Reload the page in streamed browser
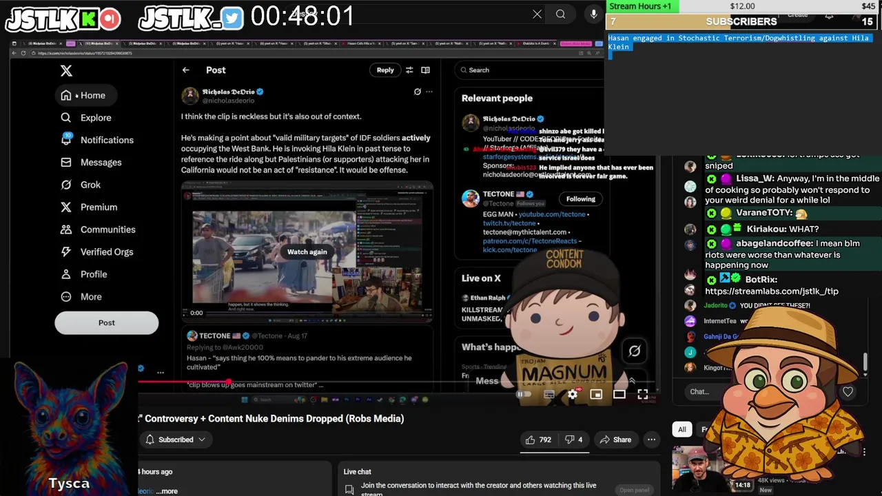The image size is (882, 496). (x=23, y=53)
